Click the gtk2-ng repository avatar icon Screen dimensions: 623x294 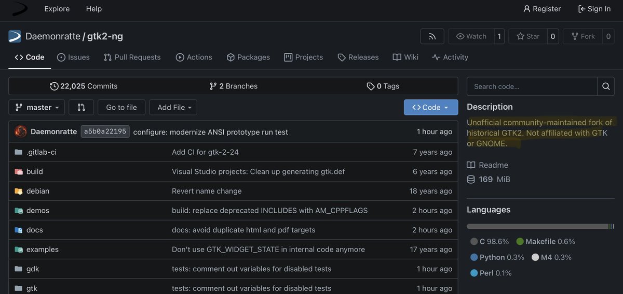pyautogui.click(x=15, y=36)
